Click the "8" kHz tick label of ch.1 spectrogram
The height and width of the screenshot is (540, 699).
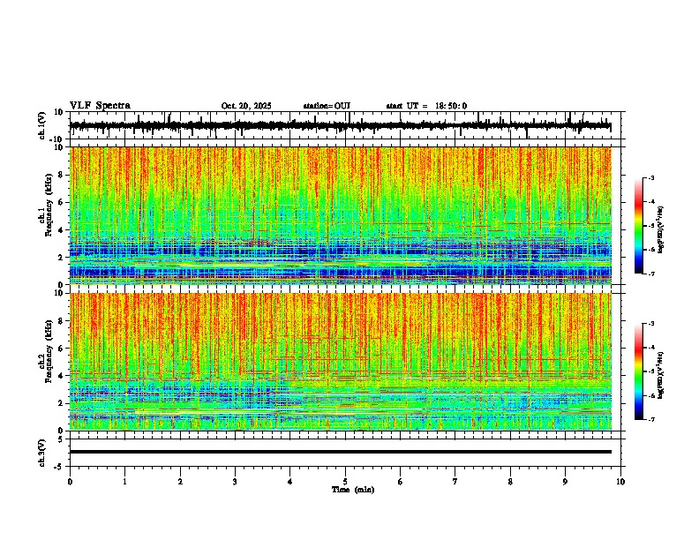tap(62, 175)
